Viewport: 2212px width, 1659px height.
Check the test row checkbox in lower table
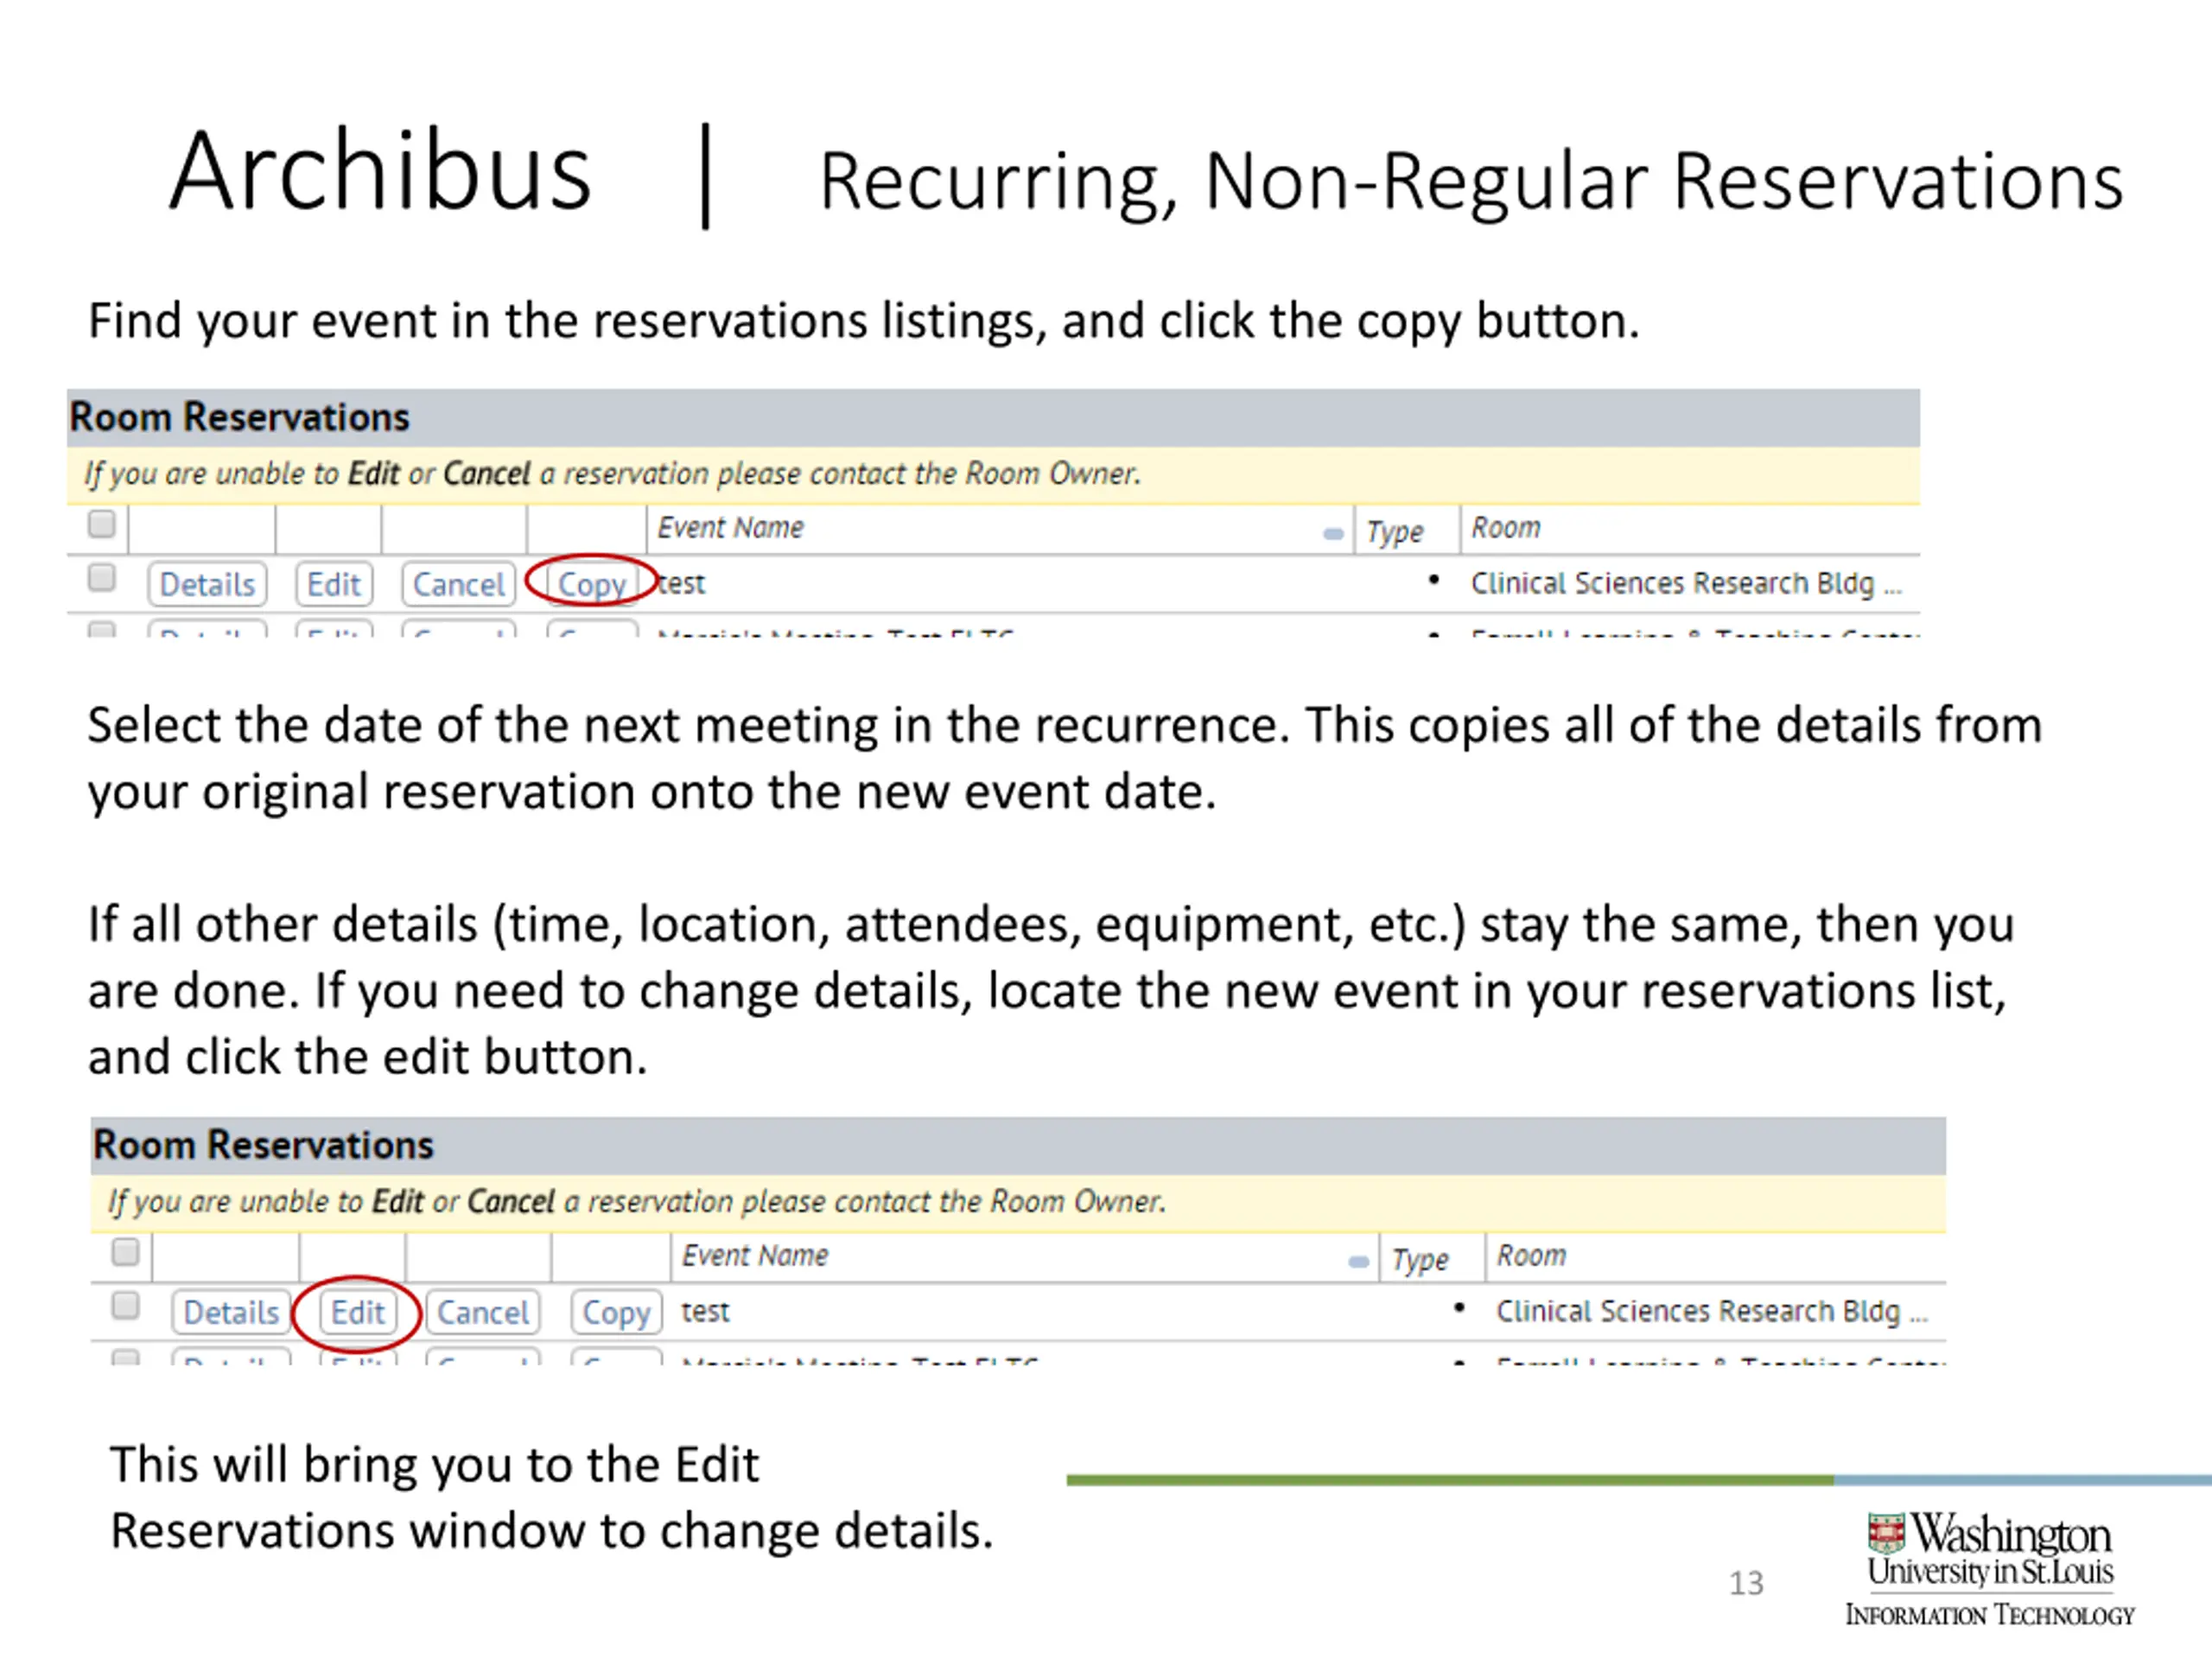pos(125,1305)
